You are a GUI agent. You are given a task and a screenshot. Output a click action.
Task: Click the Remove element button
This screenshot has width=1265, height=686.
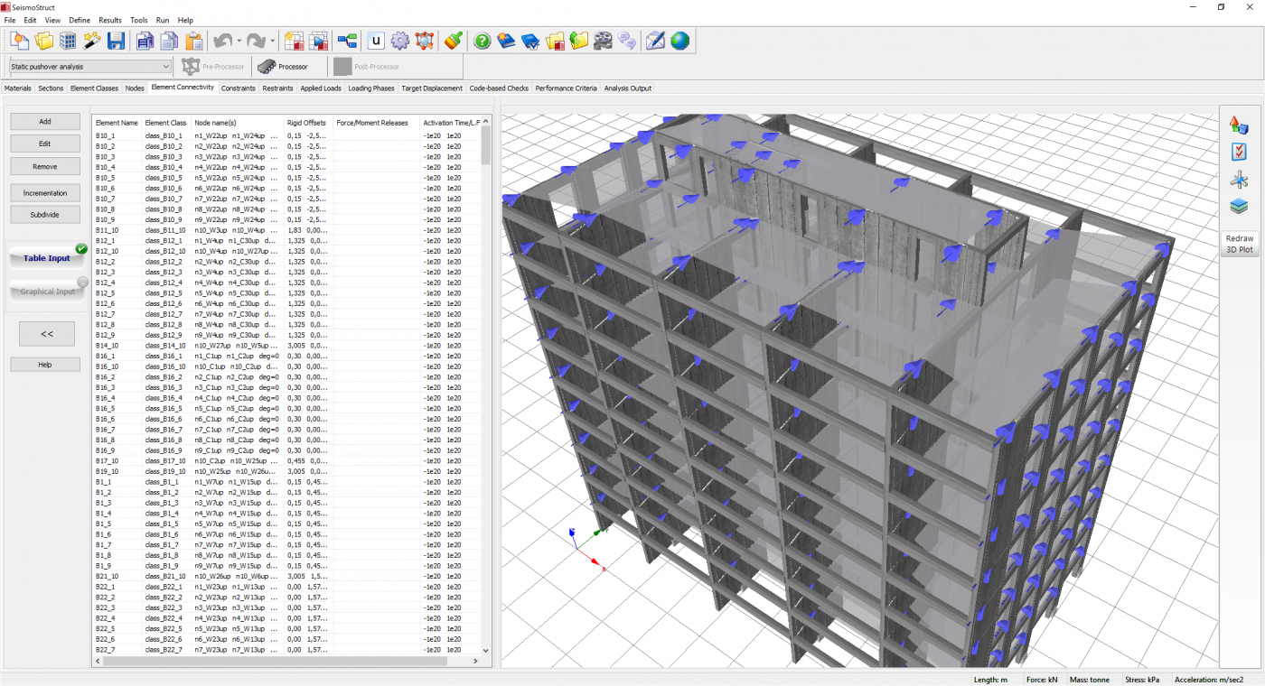coord(45,166)
